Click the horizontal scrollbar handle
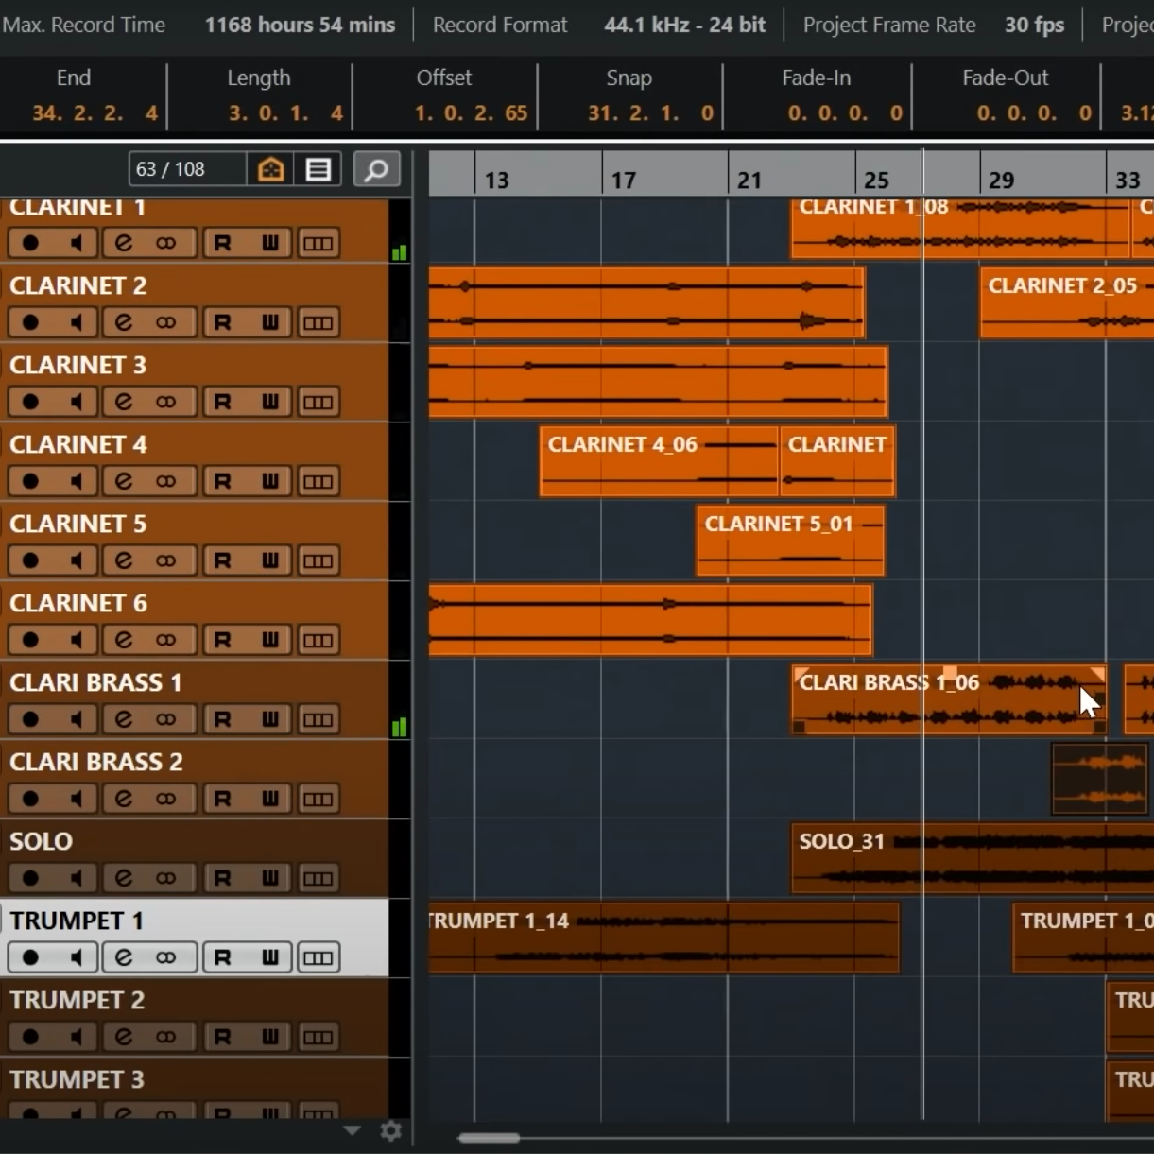This screenshot has width=1154, height=1154. coord(489,1138)
